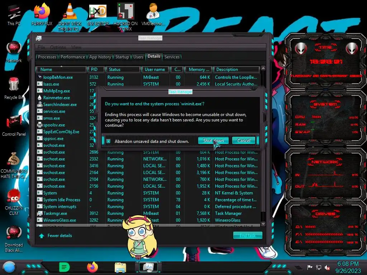Sort by the PID column header
The image size is (367, 275).
coord(96,69)
